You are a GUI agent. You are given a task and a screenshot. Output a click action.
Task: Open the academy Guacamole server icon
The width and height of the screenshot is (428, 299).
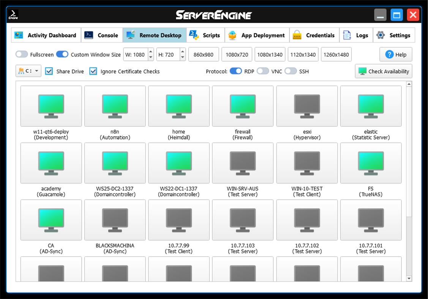click(51, 163)
